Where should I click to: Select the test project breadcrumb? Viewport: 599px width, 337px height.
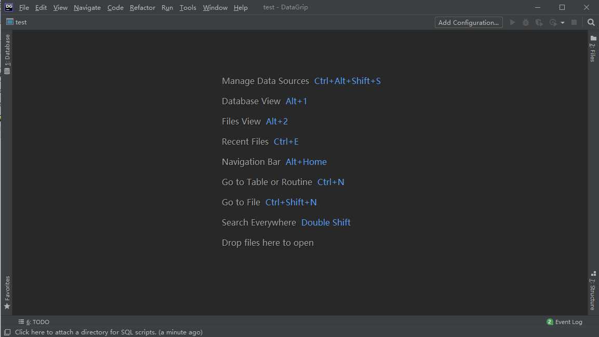(x=17, y=22)
